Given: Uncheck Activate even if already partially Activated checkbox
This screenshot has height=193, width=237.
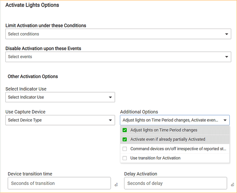Looking at the screenshot, I should [x=124, y=139].
